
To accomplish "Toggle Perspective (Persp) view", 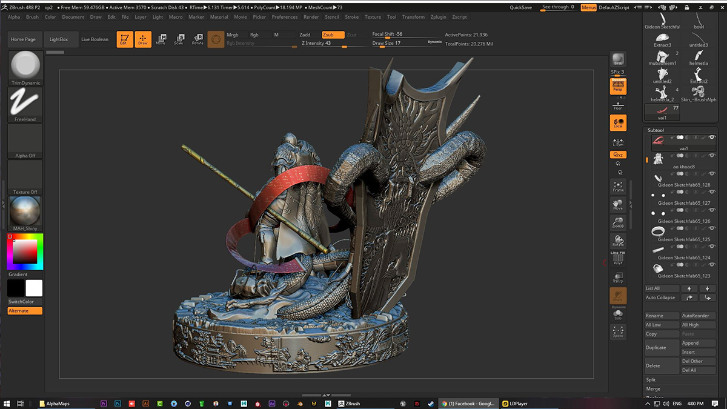I will point(618,87).
